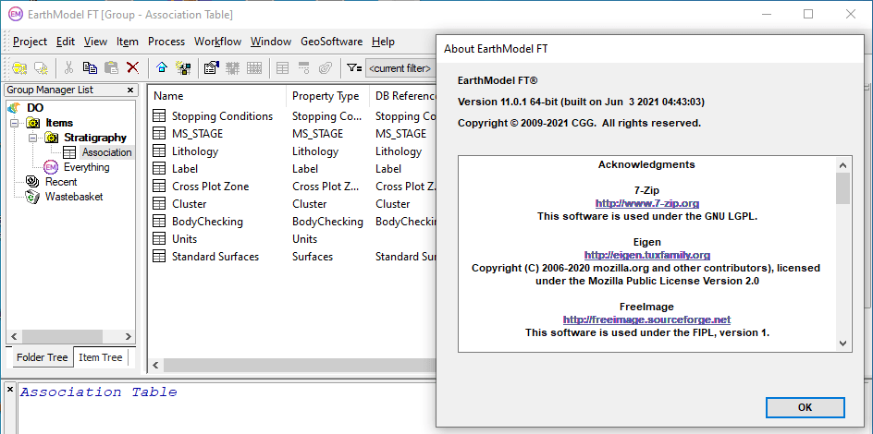Click the Acknowledgments scrollbar thumb
This screenshot has width=873, height=434.
point(842,188)
